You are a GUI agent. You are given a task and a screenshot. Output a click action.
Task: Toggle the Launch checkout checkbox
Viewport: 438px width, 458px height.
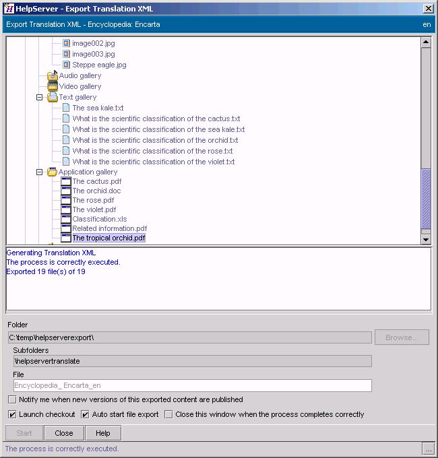[12, 414]
